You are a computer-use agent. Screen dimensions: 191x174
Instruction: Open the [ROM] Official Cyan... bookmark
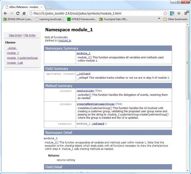[18, 19]
